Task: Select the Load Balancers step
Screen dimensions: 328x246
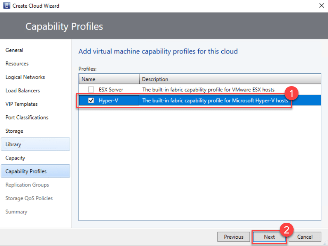Action: [23, 91]
